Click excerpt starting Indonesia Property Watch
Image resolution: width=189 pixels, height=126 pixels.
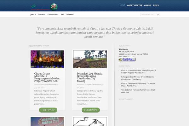click(x=47, y=97)
